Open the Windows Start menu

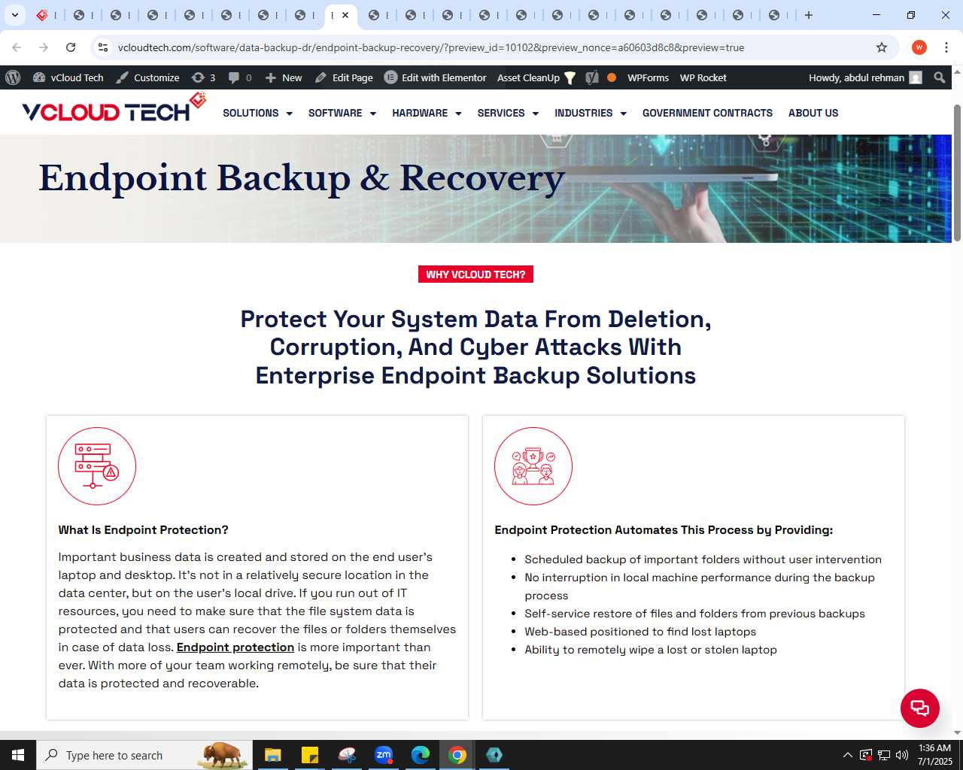[18, 755]
